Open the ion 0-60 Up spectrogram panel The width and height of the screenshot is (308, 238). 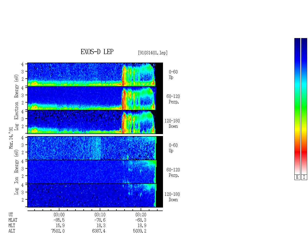95,148
